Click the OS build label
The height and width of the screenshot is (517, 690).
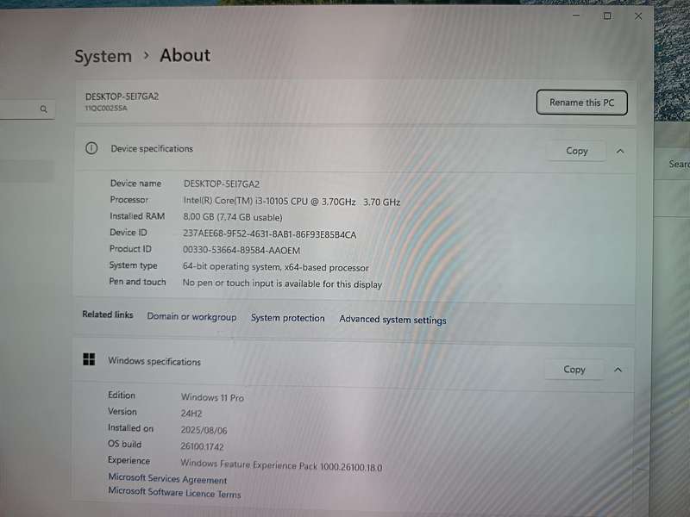point(124,444)
